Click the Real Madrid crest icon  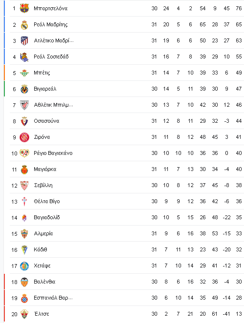(24, 24)
